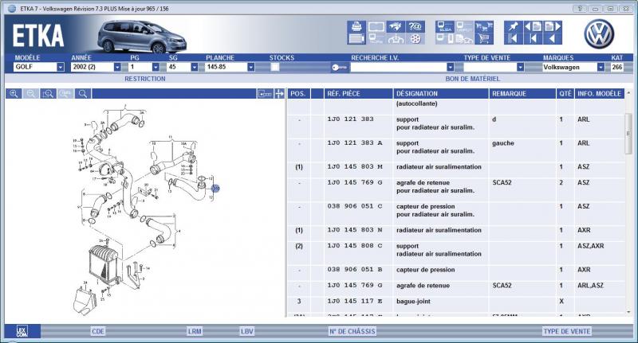Viewport: 638px width, 343px height.
Task: Click the plain magnifier icon in the diagram toolbar
Action: (x=83, y=94)
